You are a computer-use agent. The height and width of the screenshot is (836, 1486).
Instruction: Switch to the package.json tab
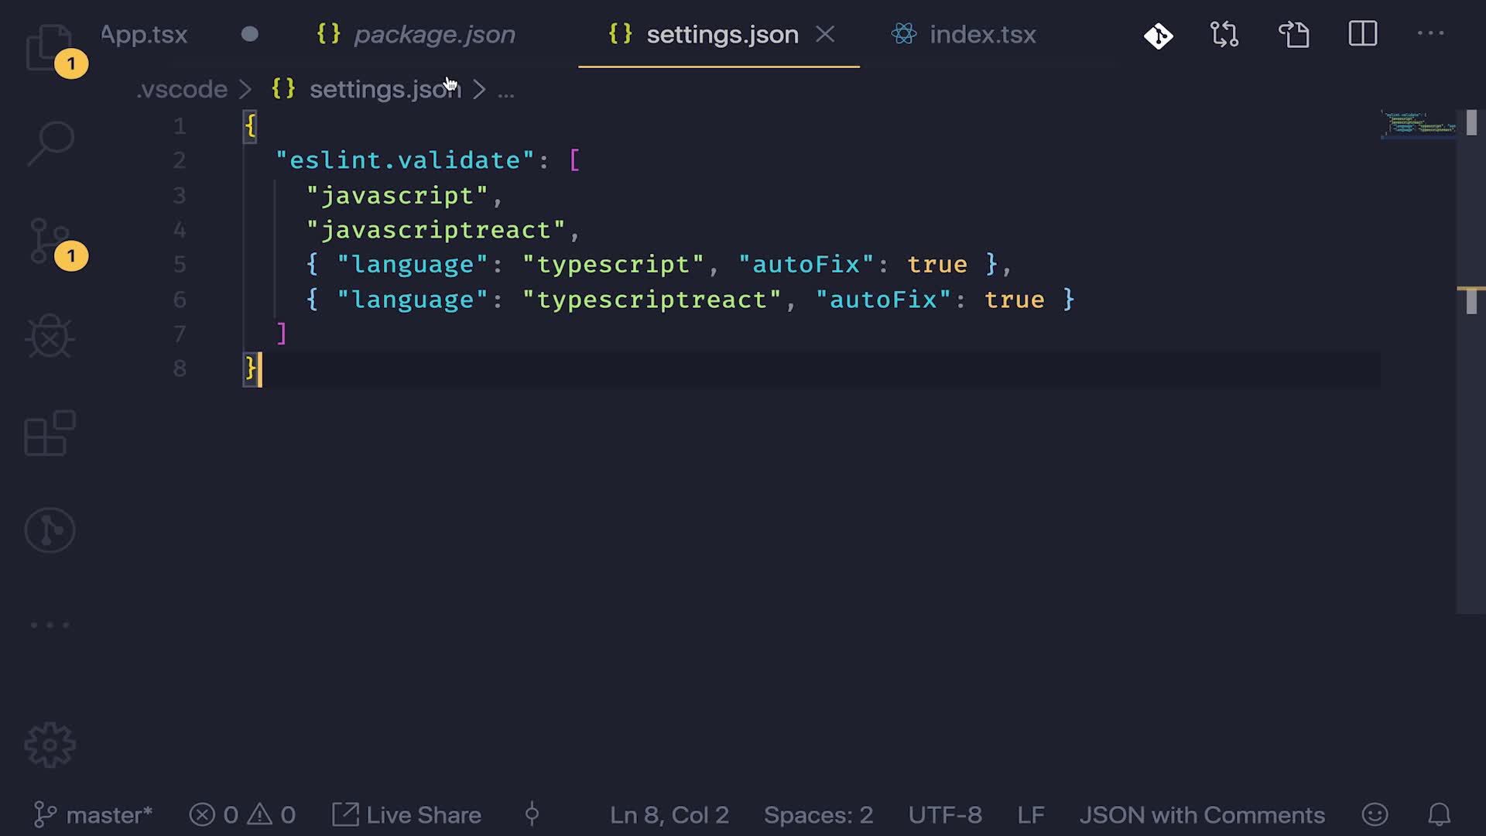(433, 34)
